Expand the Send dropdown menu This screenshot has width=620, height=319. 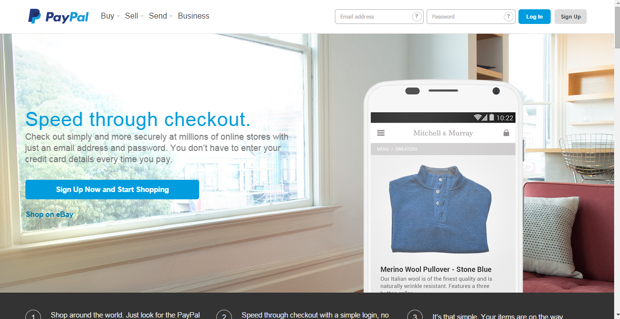[161, 16]
